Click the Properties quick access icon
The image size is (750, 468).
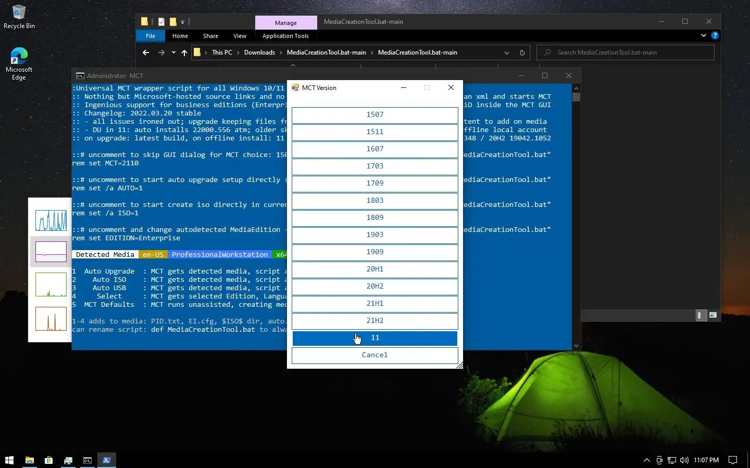pos(161,22)
